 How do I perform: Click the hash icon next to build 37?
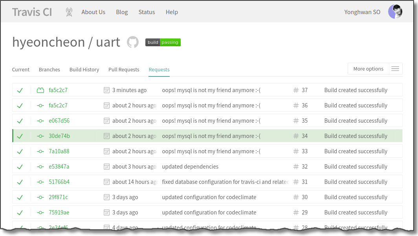coord(296,90)
